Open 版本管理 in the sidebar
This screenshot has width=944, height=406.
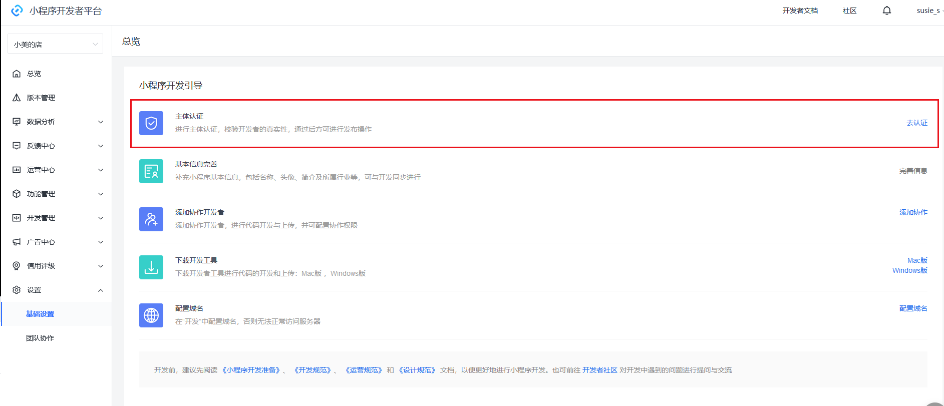(41, 98)
